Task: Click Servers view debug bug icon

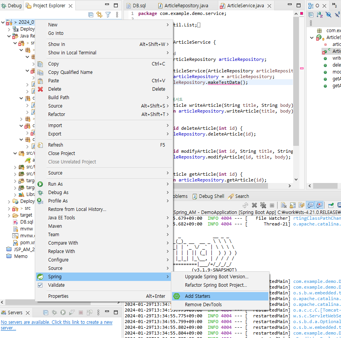Action: click(x=54, y=312)
